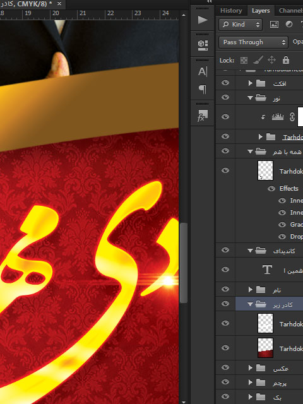The height and width of the screenshot is (404, 303).
Task: Hide the نور group
Action: [x=225, y=97]
